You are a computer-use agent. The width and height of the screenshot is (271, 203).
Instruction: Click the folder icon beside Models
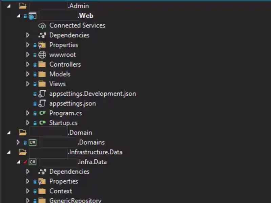pos(42,74)
